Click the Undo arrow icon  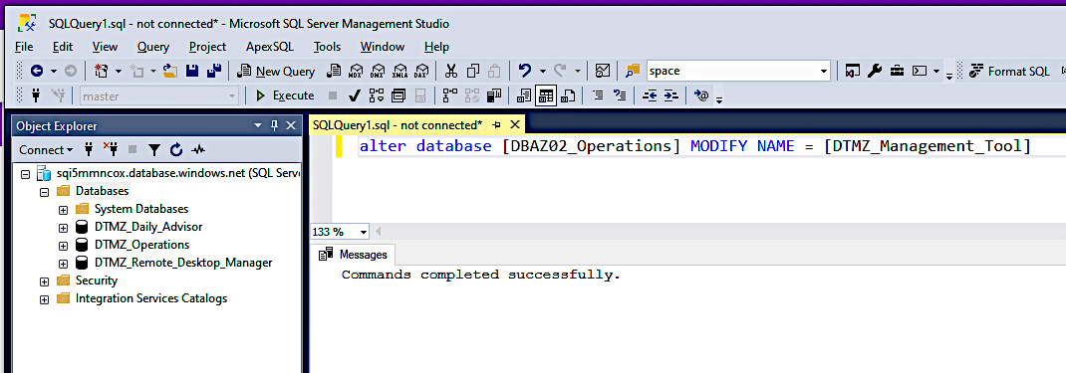tap(524, 72)
